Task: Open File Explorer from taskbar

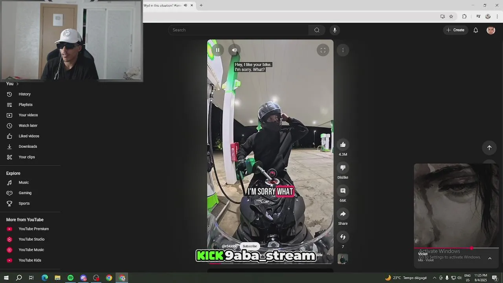Action: tap(57, 278)
